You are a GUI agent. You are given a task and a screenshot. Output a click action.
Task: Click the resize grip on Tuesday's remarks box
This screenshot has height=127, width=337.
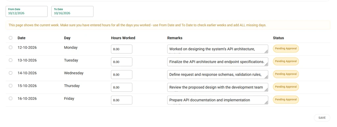pyautogui.click(x=266, y=64)
